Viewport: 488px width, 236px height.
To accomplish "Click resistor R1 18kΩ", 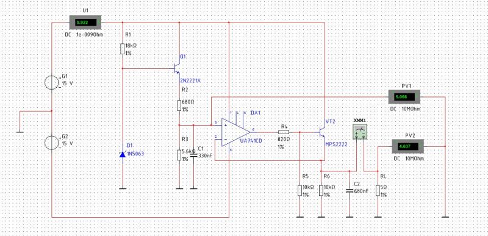I will [123, 49].
